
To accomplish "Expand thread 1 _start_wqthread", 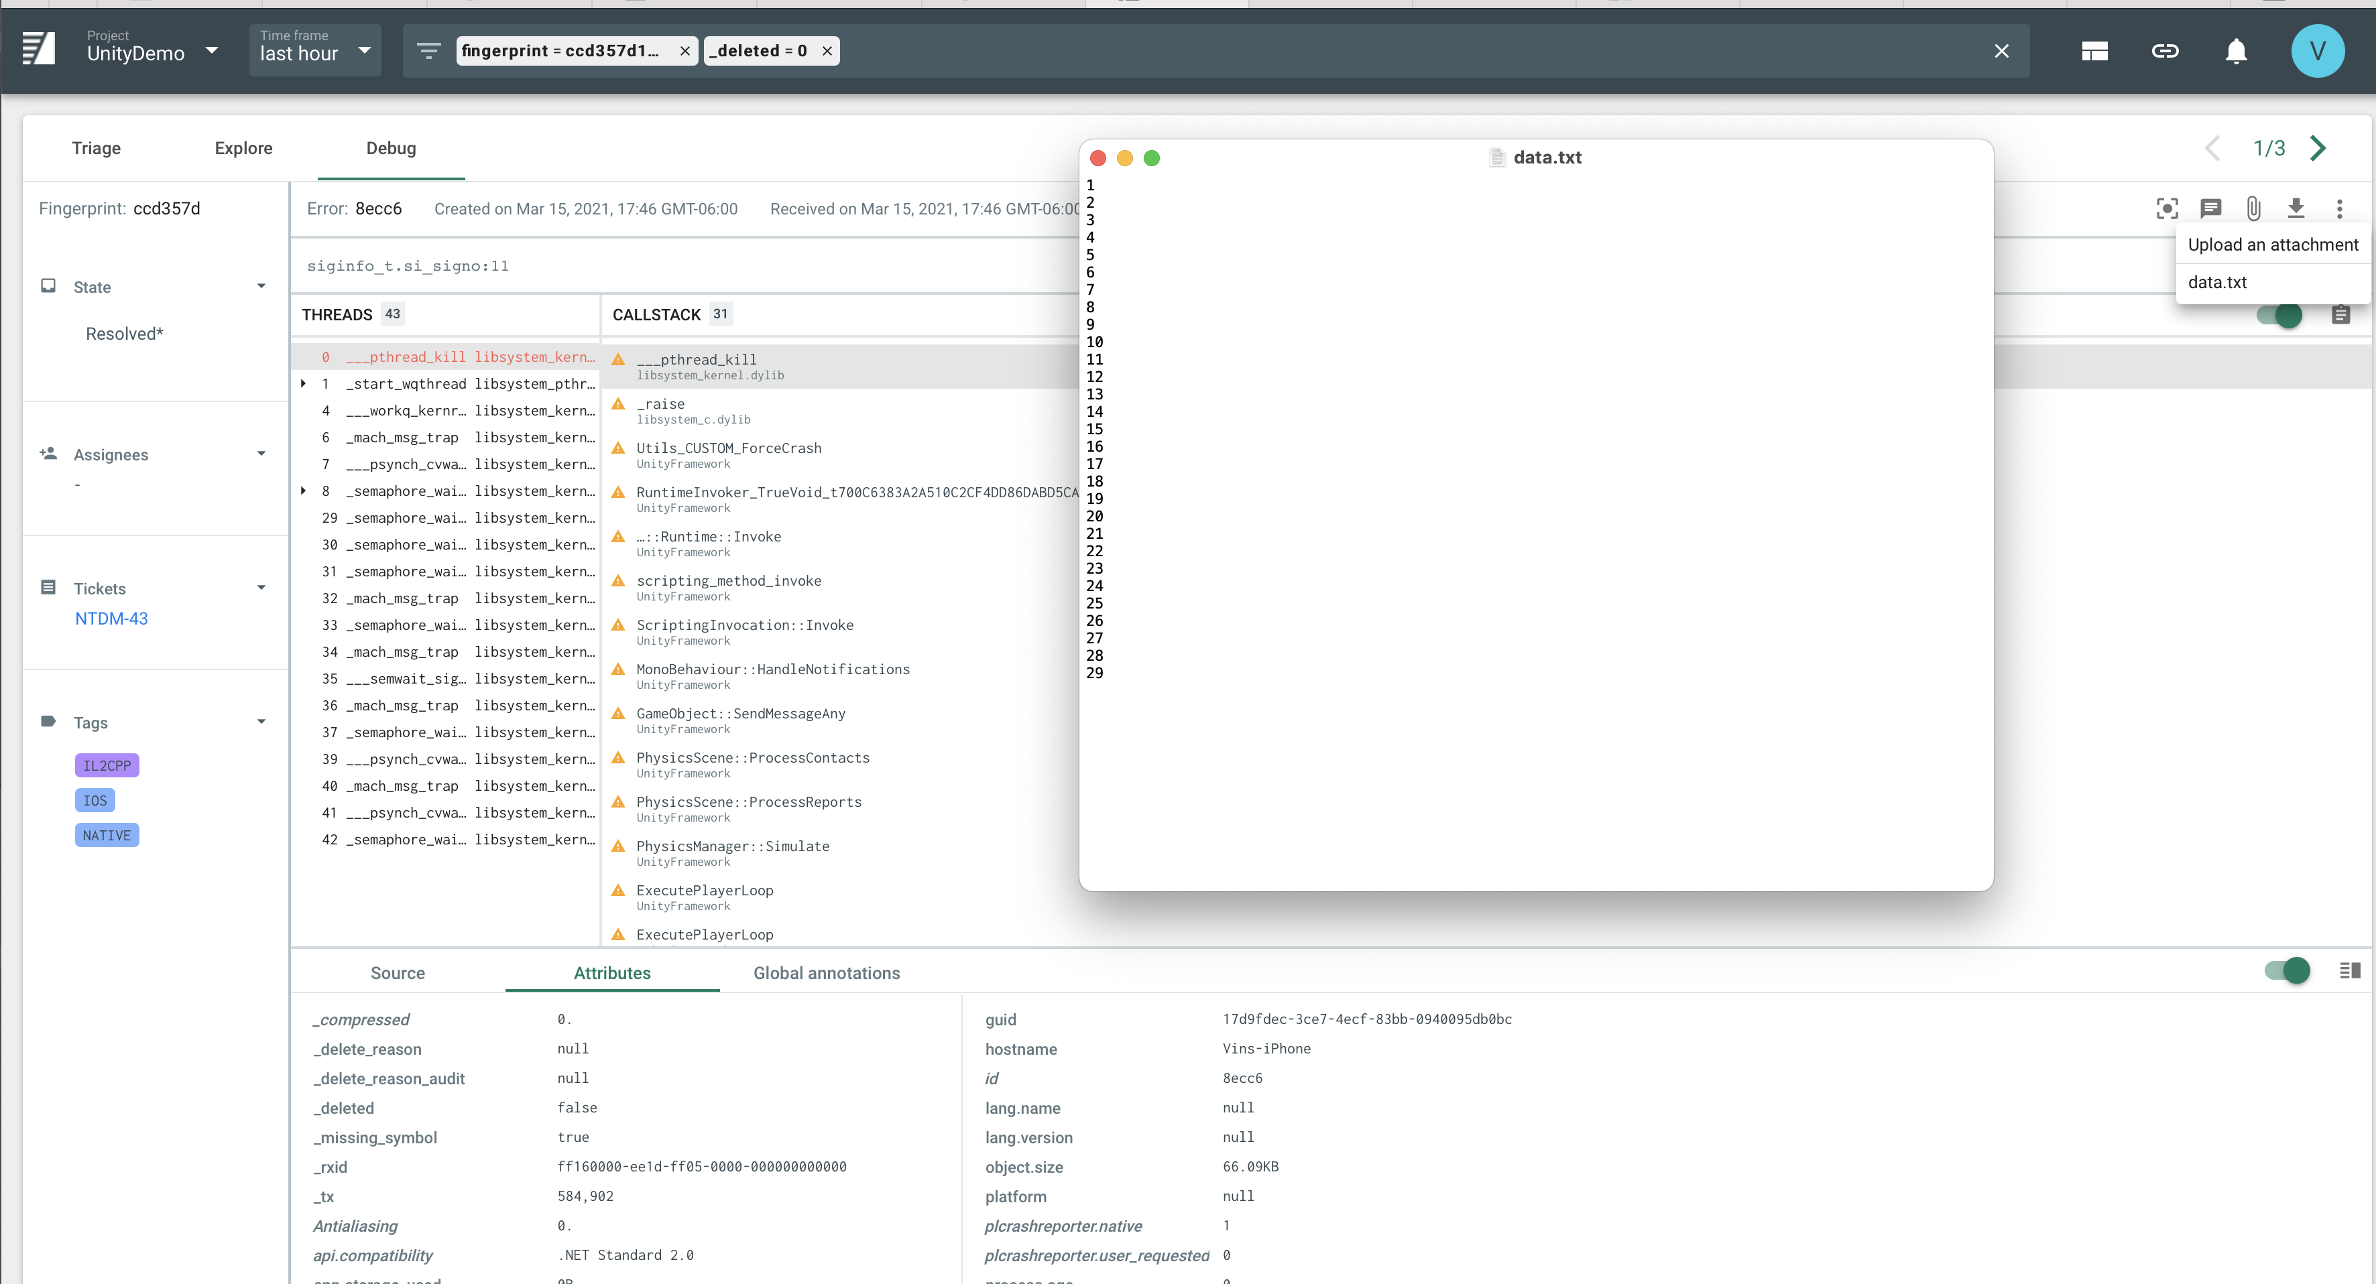I will [x=304, y=383].
